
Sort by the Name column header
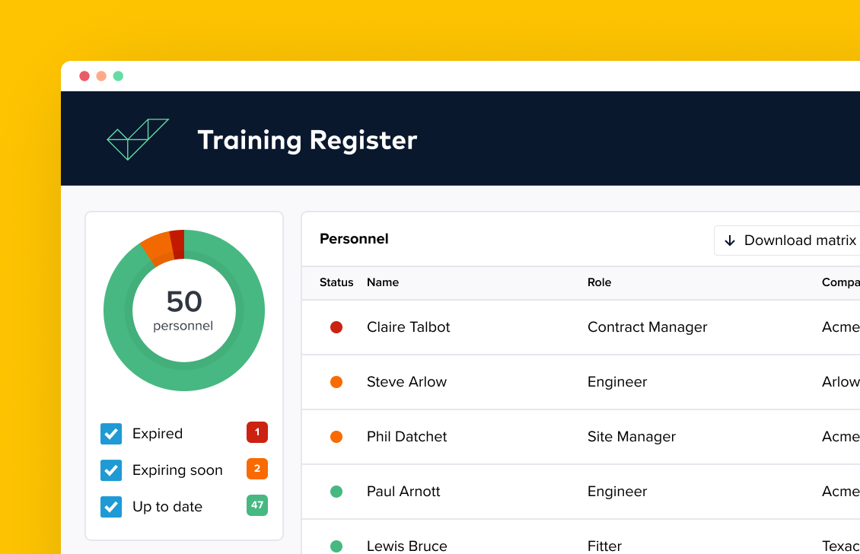pos(383,282)
